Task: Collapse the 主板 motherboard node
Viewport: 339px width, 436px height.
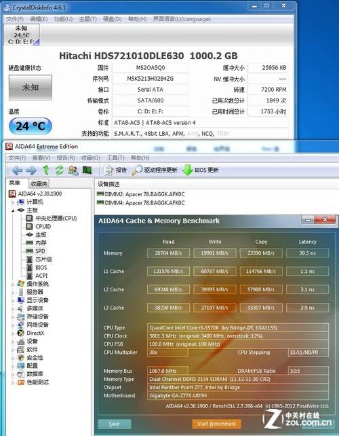Action: [x=13, y=211]
